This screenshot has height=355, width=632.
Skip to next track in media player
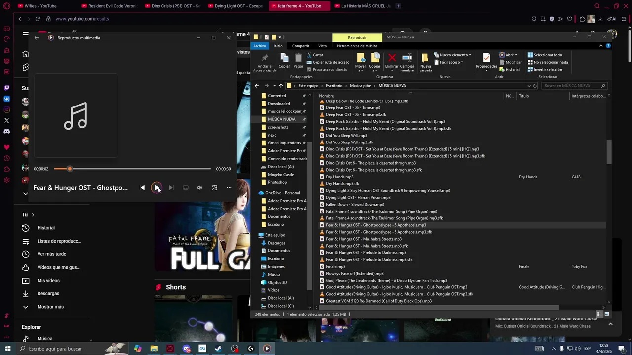[171, 188]
